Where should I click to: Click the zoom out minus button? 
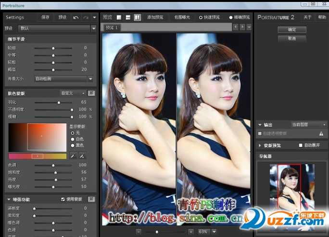click(139, 232)
